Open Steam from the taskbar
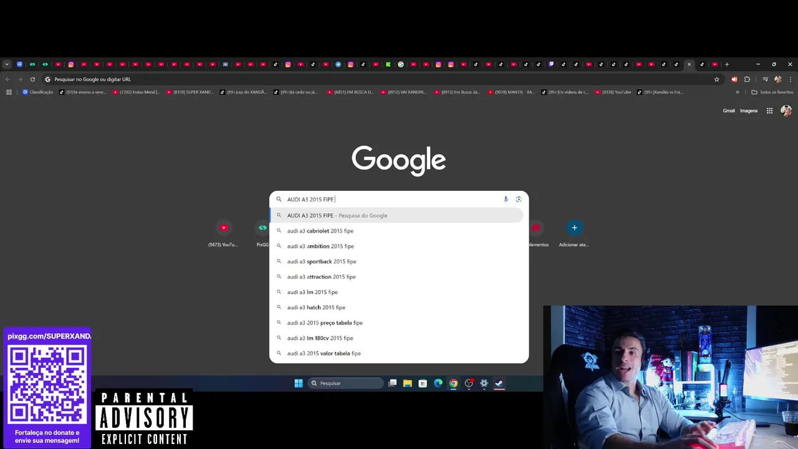798x449 pixels. [x=499, y=384]
